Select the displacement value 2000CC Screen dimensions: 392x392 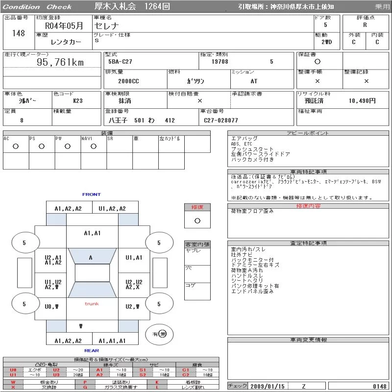click(128, 81)
